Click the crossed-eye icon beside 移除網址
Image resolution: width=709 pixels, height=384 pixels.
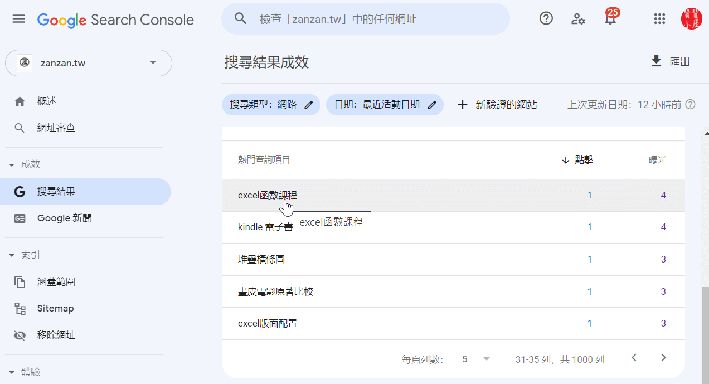point(20,336)
